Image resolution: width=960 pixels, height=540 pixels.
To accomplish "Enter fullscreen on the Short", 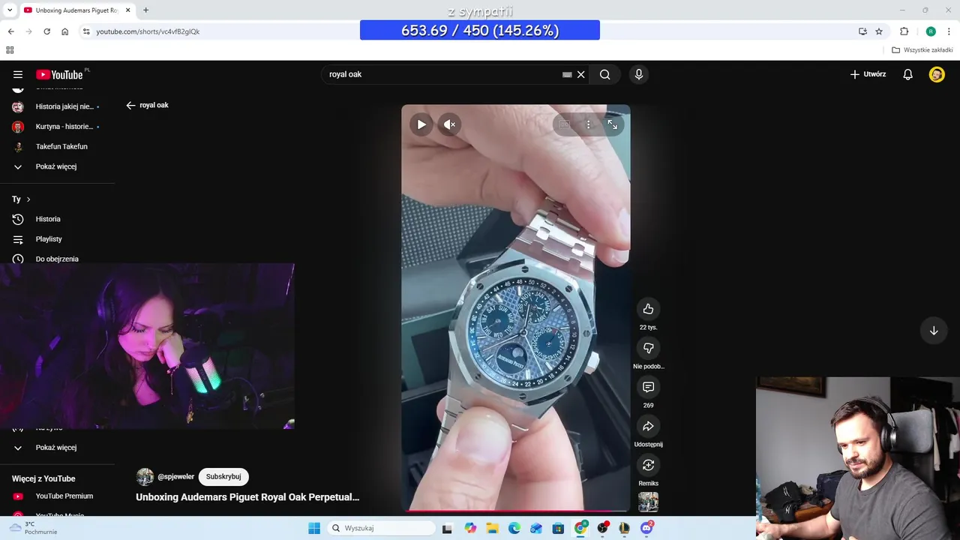I will 613,124.
